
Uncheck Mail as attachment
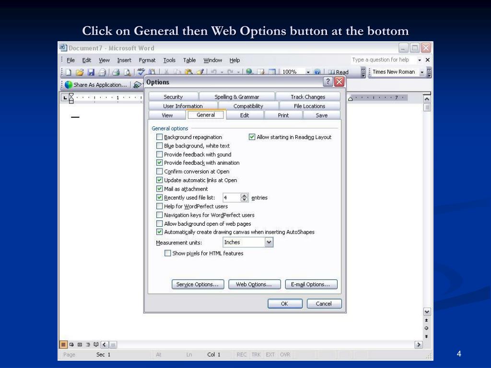pyautogui.click(x=159, y=189)
